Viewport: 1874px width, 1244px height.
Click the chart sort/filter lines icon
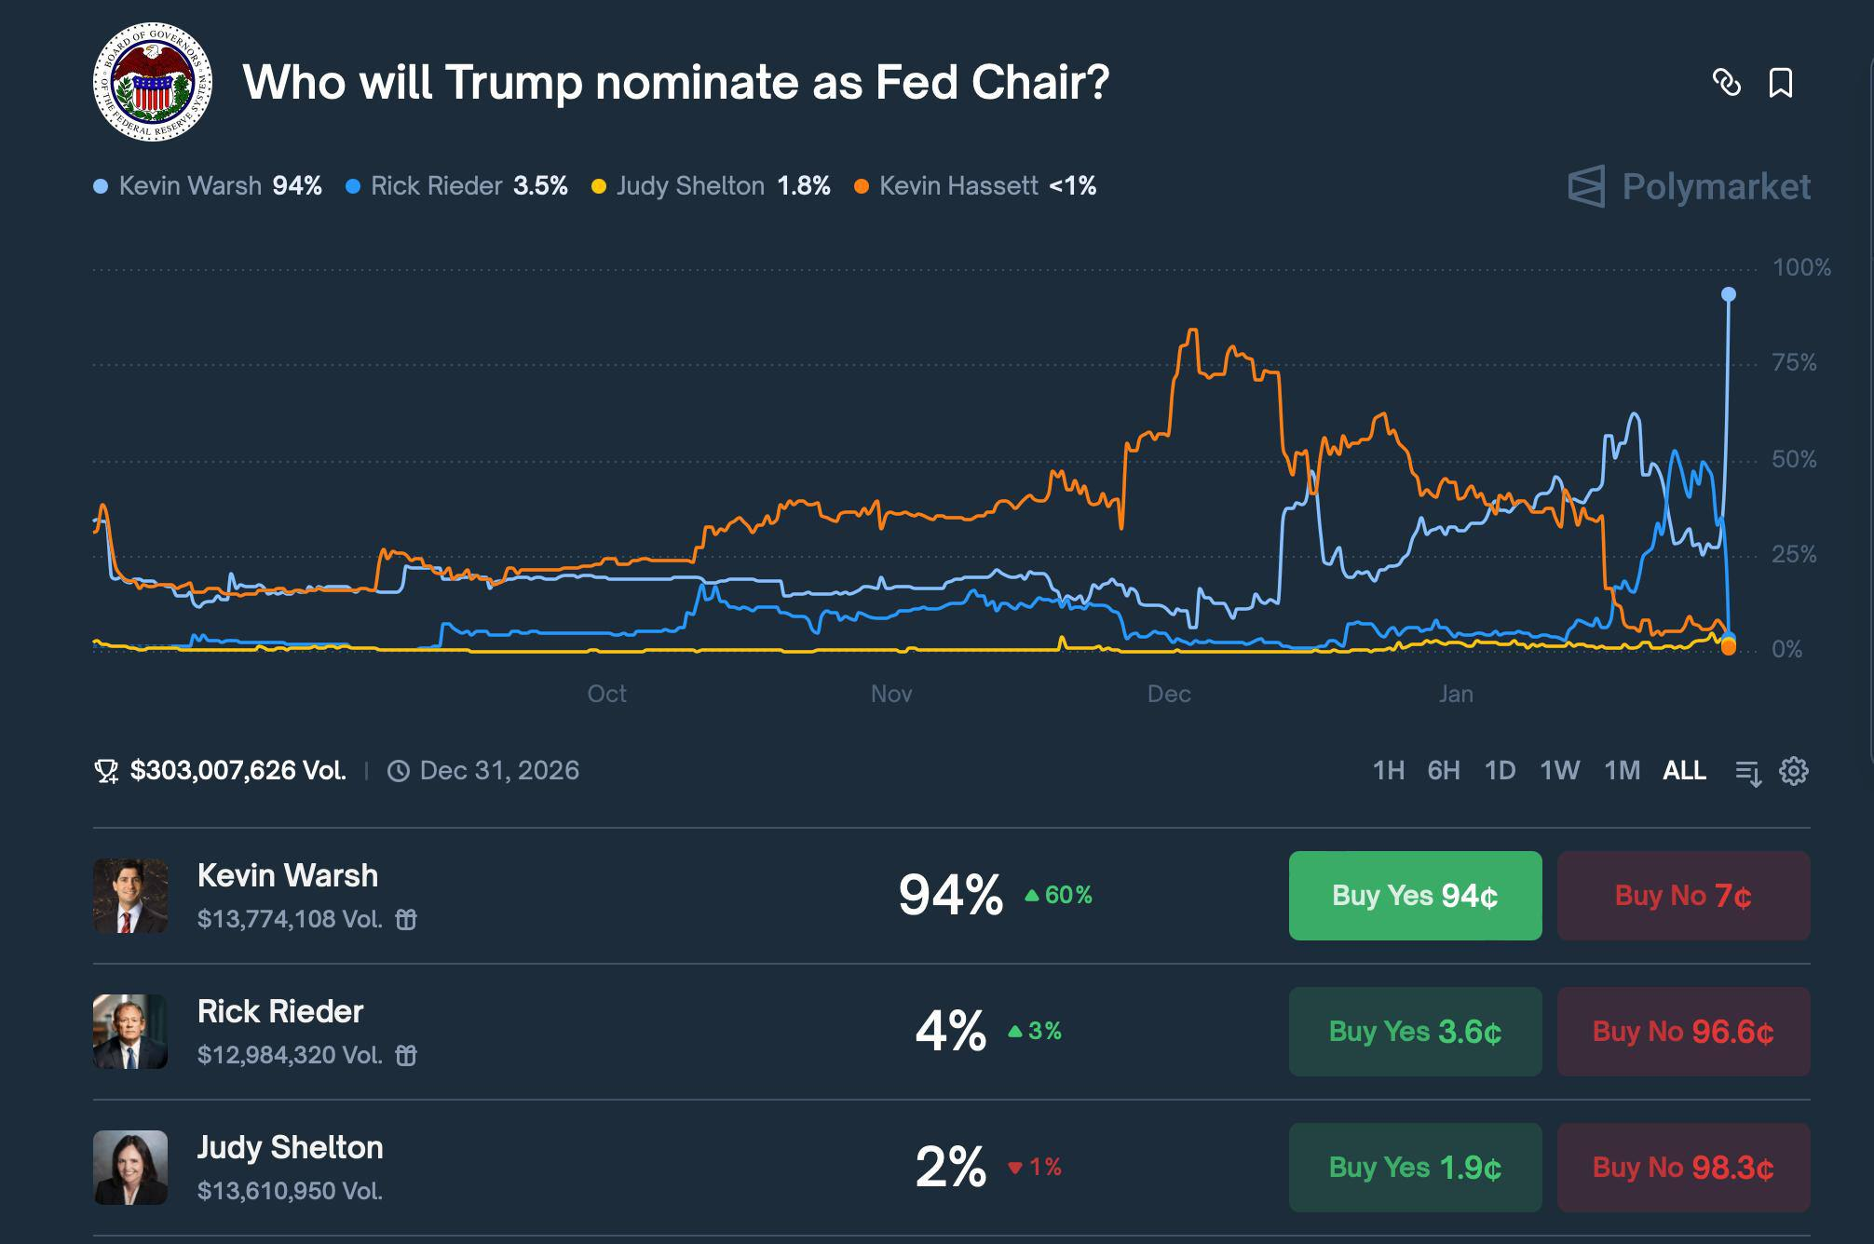click(x=1748, y=772)
